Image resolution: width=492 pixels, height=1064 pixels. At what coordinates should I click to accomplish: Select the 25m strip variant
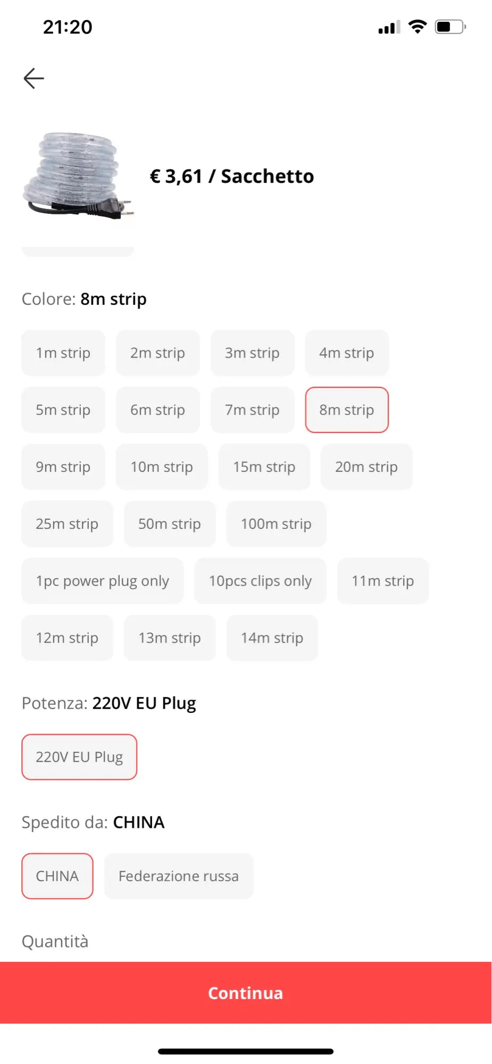67,523
